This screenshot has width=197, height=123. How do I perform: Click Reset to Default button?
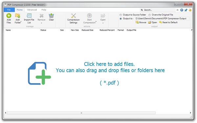coord(168,23)
